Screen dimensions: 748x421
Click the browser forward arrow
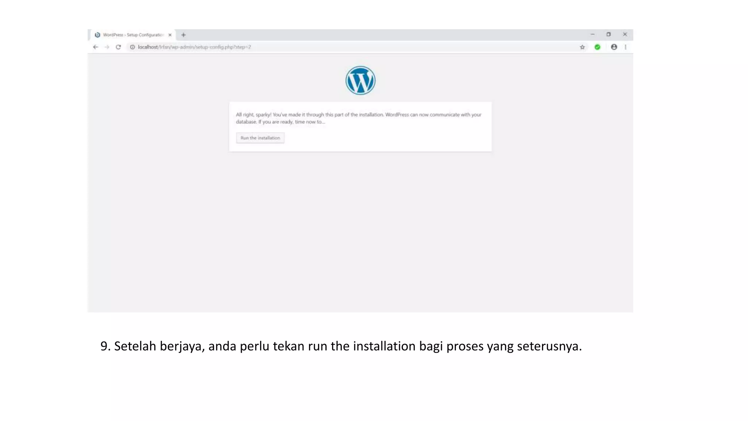[x=107, y=47]
